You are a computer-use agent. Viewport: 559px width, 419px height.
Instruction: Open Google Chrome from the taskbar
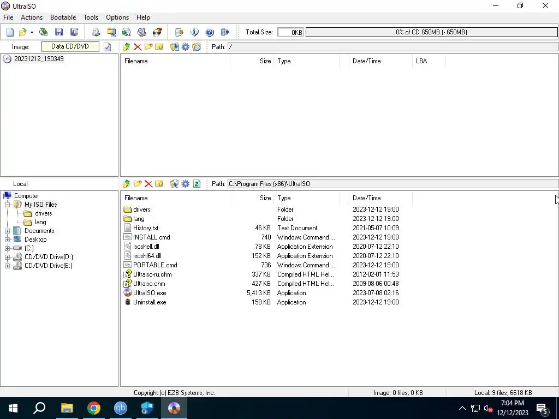pyautogui.click(x=94, y=408)
